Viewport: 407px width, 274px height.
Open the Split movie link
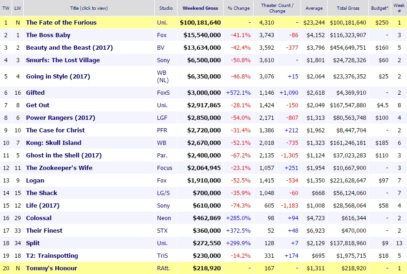pyautogui.click(x=33, y=243)
